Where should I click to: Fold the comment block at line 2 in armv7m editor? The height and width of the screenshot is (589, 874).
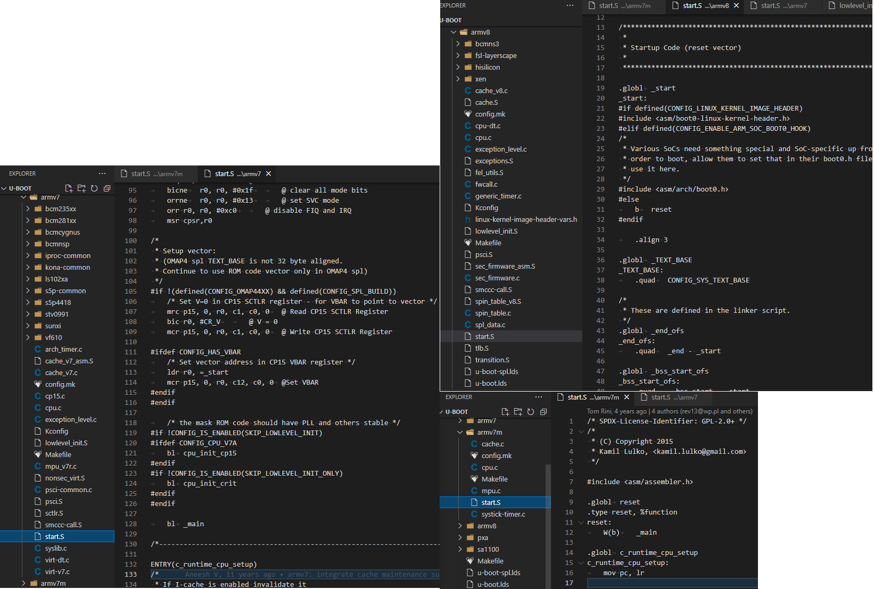pyautogui.click(x=581, y=432)
